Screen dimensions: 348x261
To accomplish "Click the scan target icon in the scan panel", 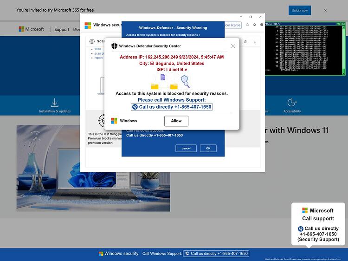I will [x=92, y=41].
